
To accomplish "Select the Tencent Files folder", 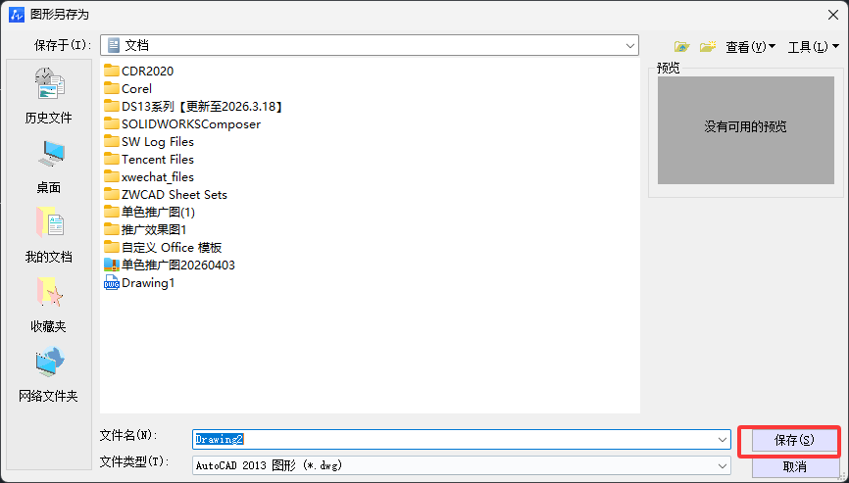I will tap(149, 159).
